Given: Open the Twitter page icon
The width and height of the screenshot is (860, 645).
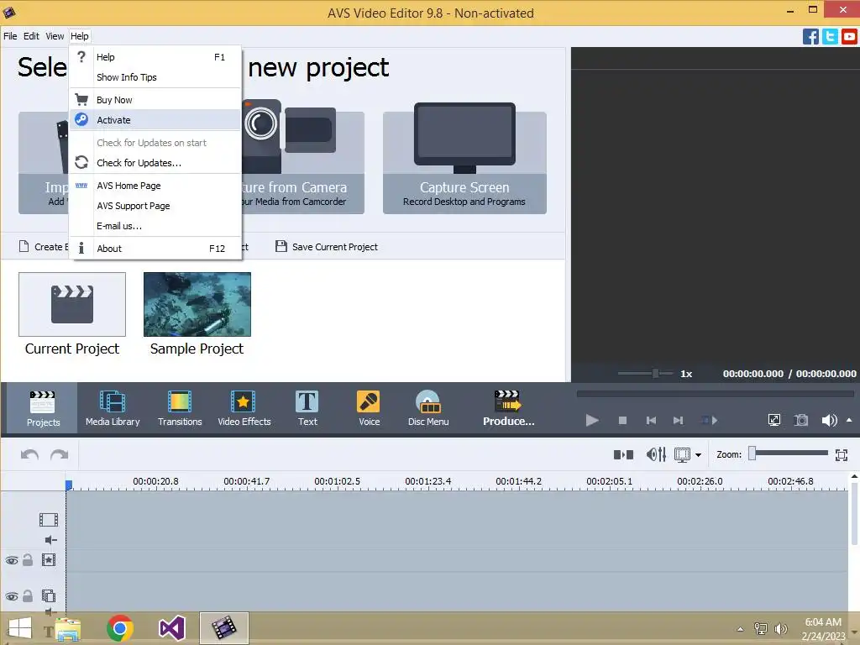Looking at the screenshot, I should 830,37.
